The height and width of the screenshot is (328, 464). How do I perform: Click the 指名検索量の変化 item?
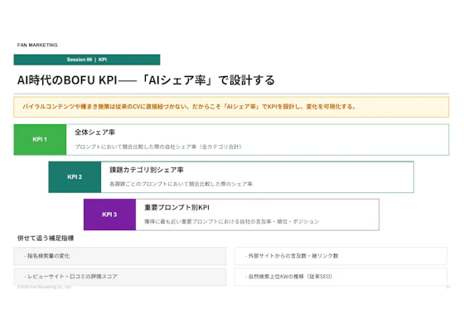[120, 256]
